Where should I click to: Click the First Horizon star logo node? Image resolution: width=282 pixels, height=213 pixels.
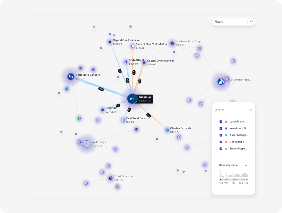[x=221, y=82]
